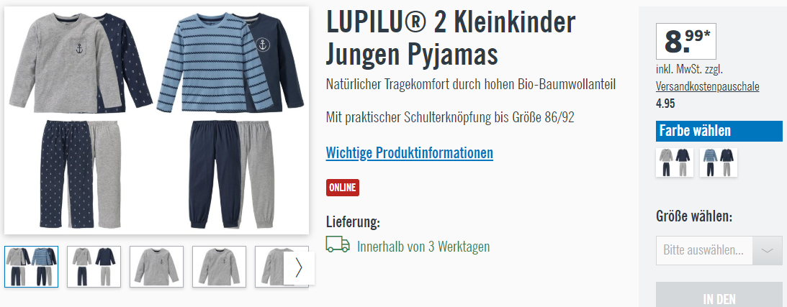The image size is (787, 307).
Task: Click the Farbe wählen header bar
Action: (x=719, y=132)
